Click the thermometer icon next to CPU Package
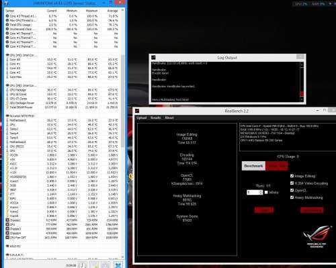Image resolution: width=336 pixels, height=268 pixels. [7, 90]
